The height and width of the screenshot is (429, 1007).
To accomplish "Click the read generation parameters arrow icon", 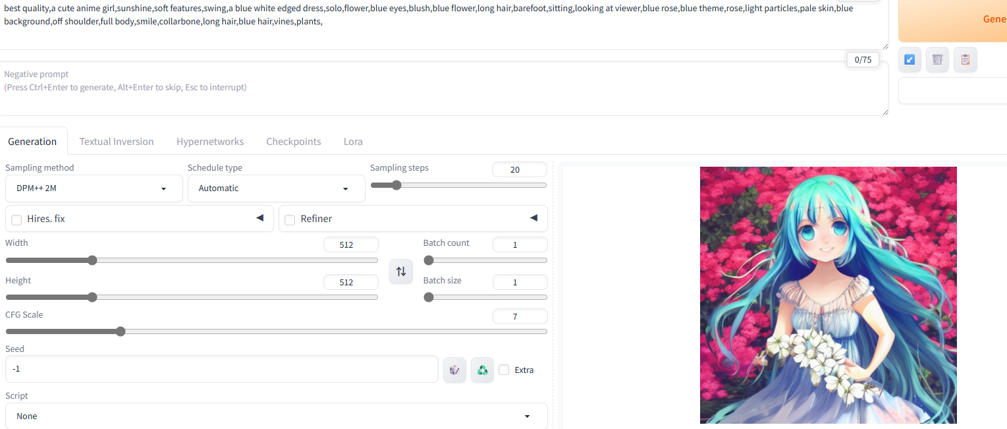I will click(x=910, y=60).
